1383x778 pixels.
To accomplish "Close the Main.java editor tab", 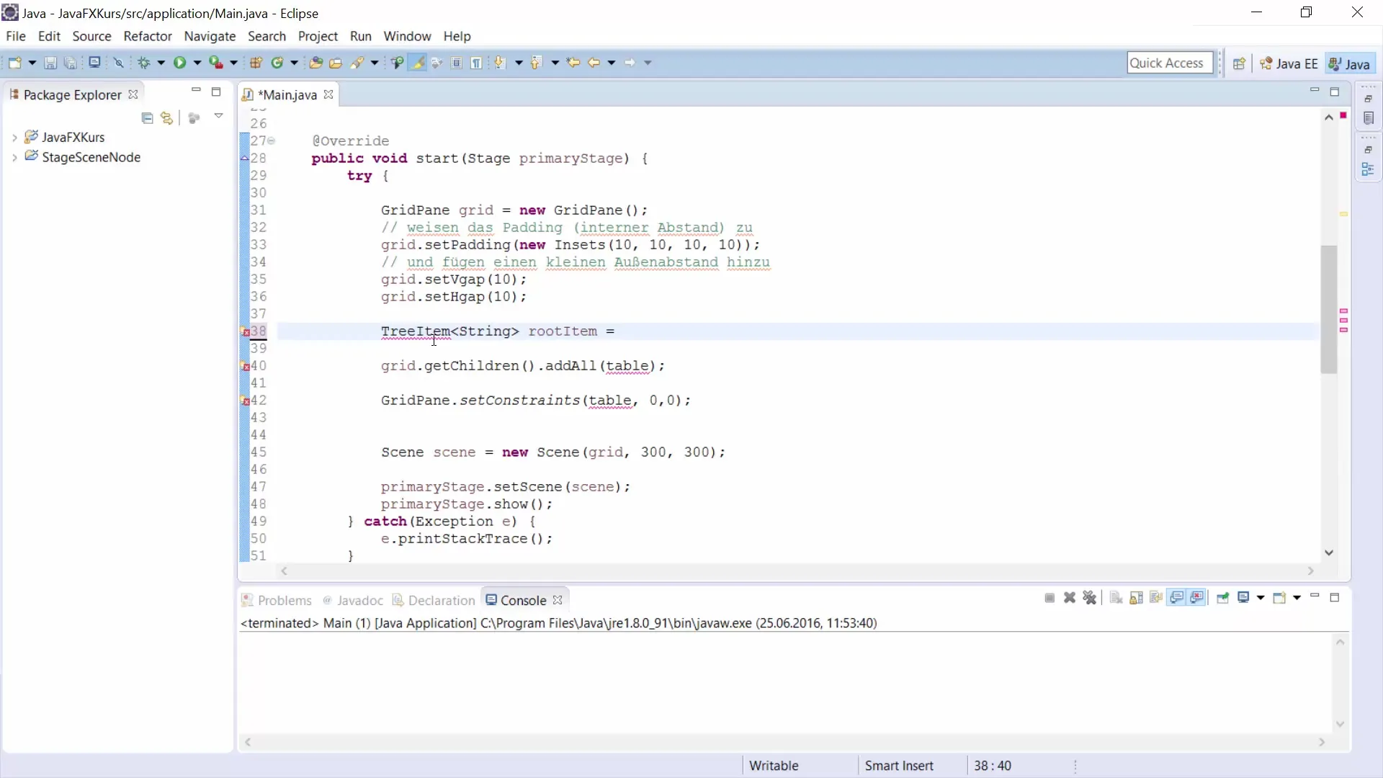I will 328,94.
